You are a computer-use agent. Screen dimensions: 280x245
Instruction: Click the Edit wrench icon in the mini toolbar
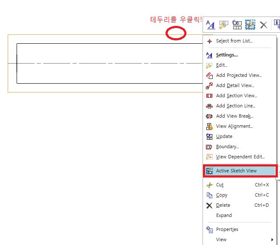point(223,25)
